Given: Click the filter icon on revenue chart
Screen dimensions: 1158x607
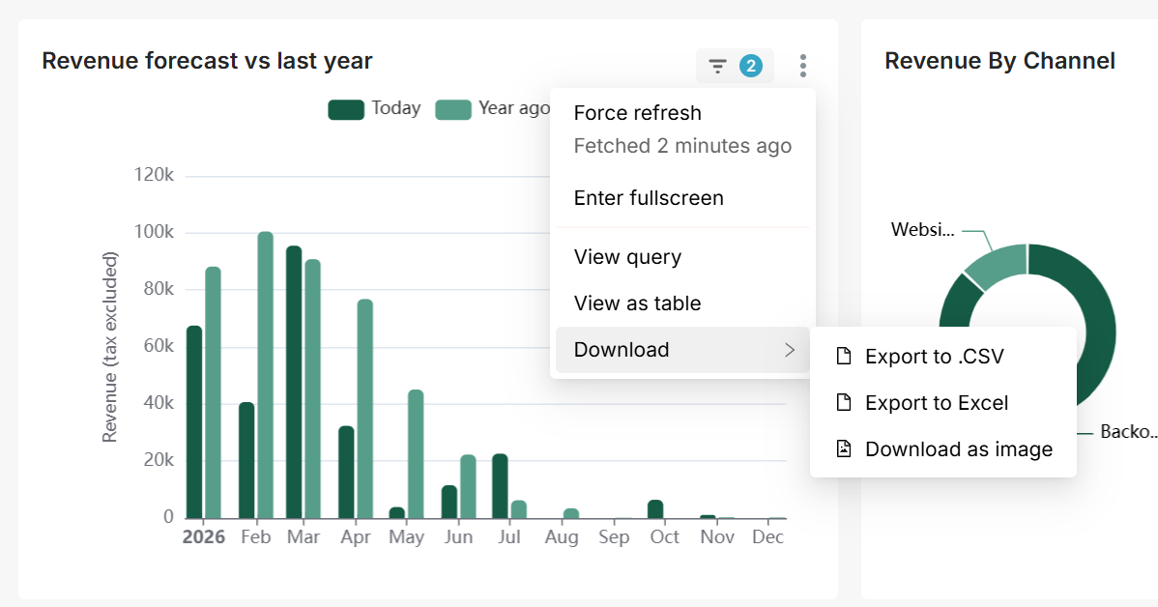Looking at the screenshot, I should click(x=717, y=66).
